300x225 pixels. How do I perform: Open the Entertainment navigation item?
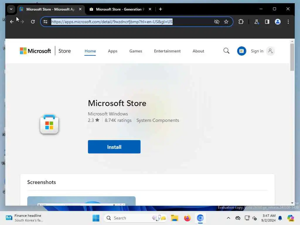(167, 51)
